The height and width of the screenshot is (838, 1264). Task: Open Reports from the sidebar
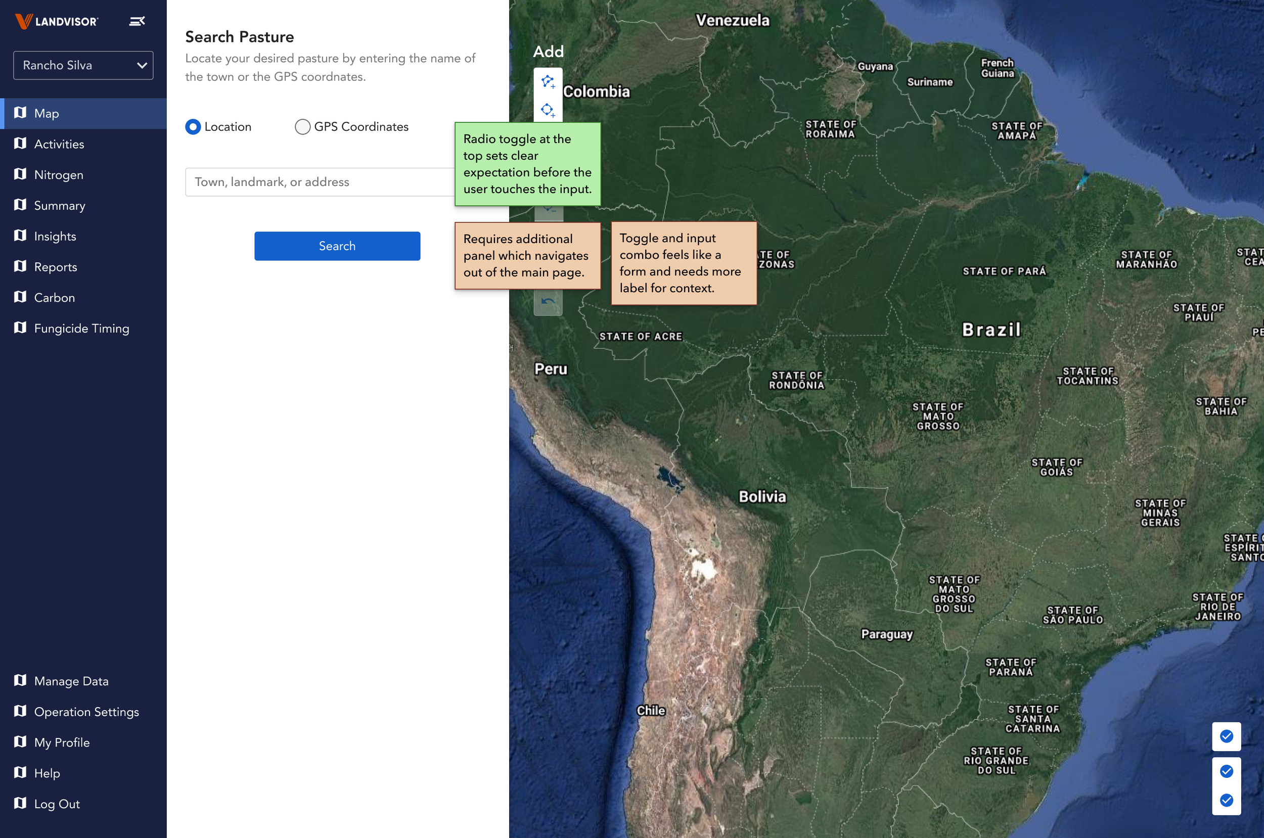[x=56, y=267]
